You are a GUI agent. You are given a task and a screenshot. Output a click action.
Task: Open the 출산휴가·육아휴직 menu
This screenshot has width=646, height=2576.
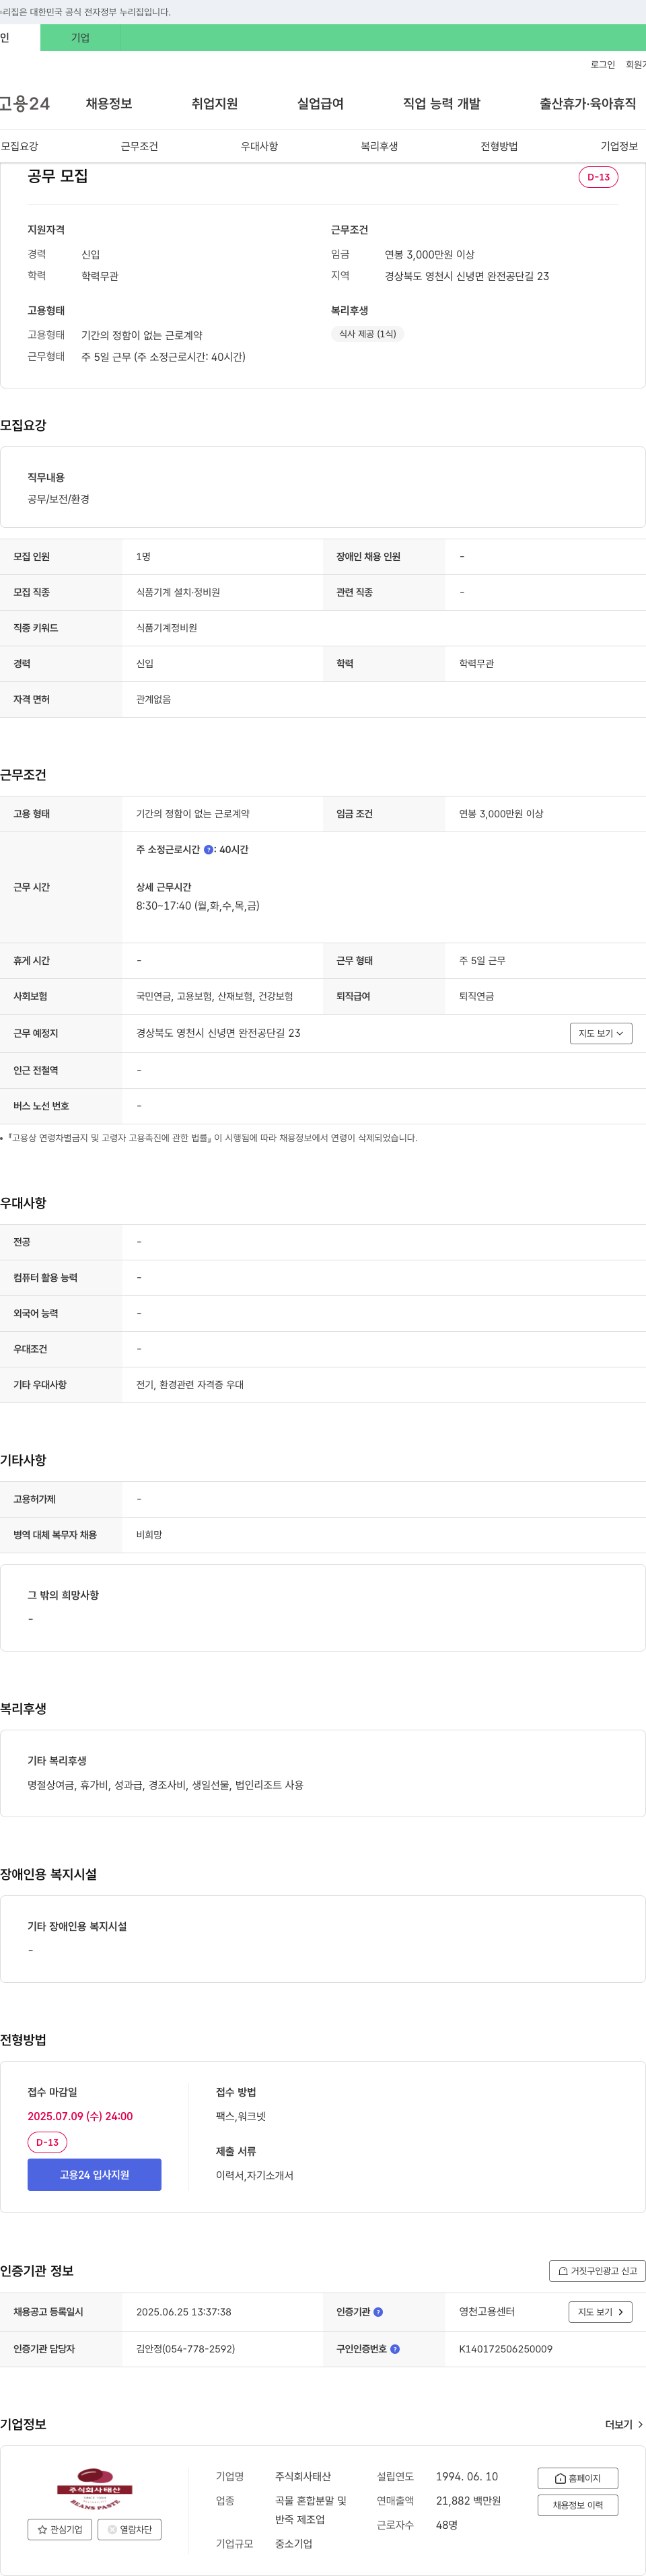coord(587,104)
